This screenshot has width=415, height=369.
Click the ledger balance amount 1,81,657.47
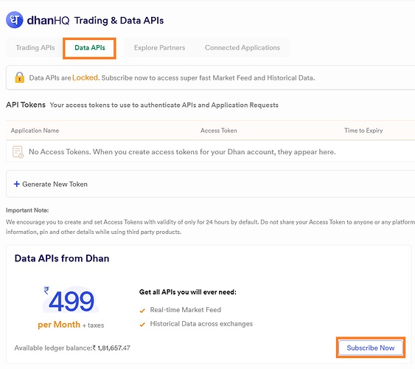point(114,348)
